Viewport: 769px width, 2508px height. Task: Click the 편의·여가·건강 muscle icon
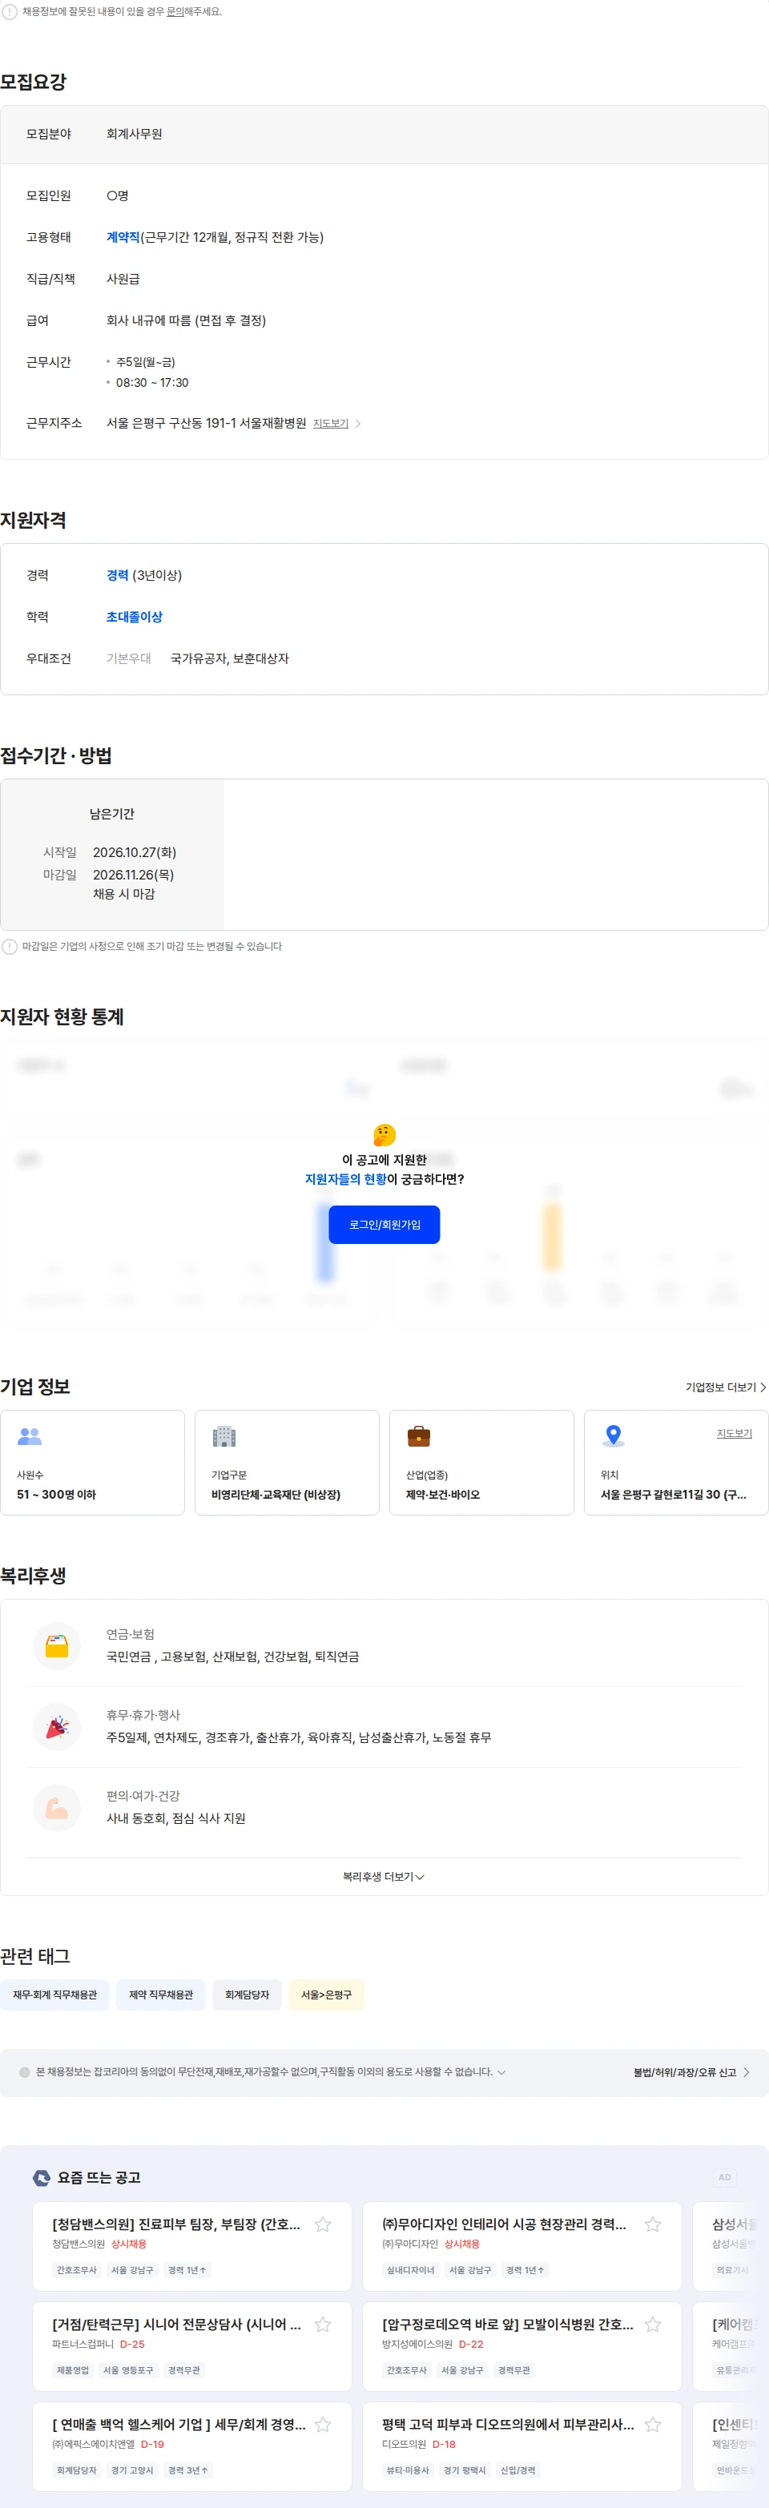tap(56, 1808)
